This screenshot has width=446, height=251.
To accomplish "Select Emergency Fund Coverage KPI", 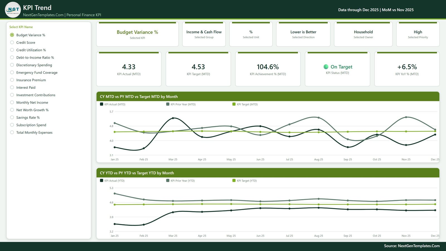I will pos(12,73).
